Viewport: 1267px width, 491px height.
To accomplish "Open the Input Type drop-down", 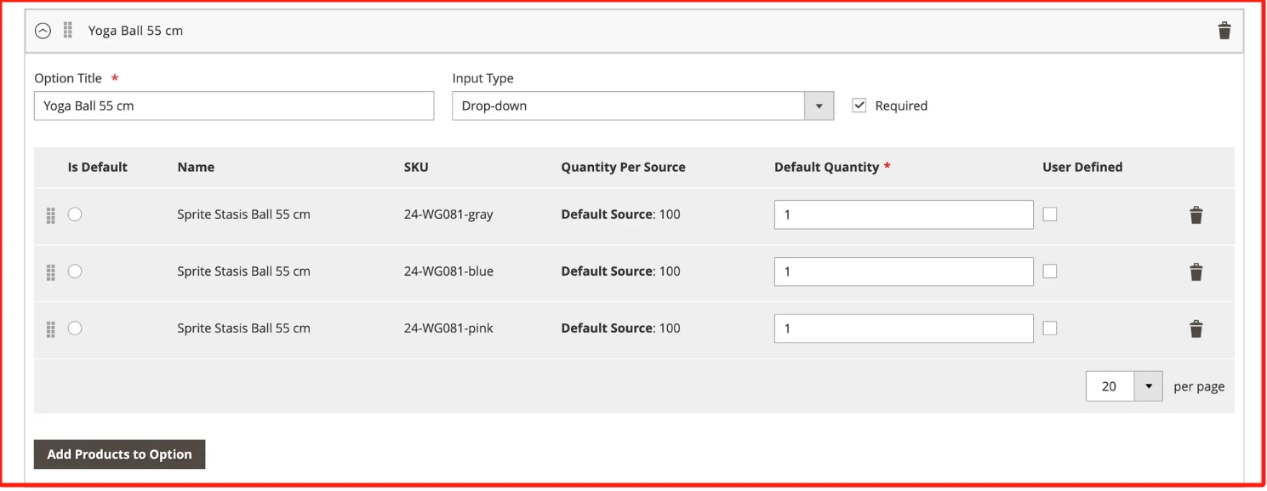I will [642, 106].
